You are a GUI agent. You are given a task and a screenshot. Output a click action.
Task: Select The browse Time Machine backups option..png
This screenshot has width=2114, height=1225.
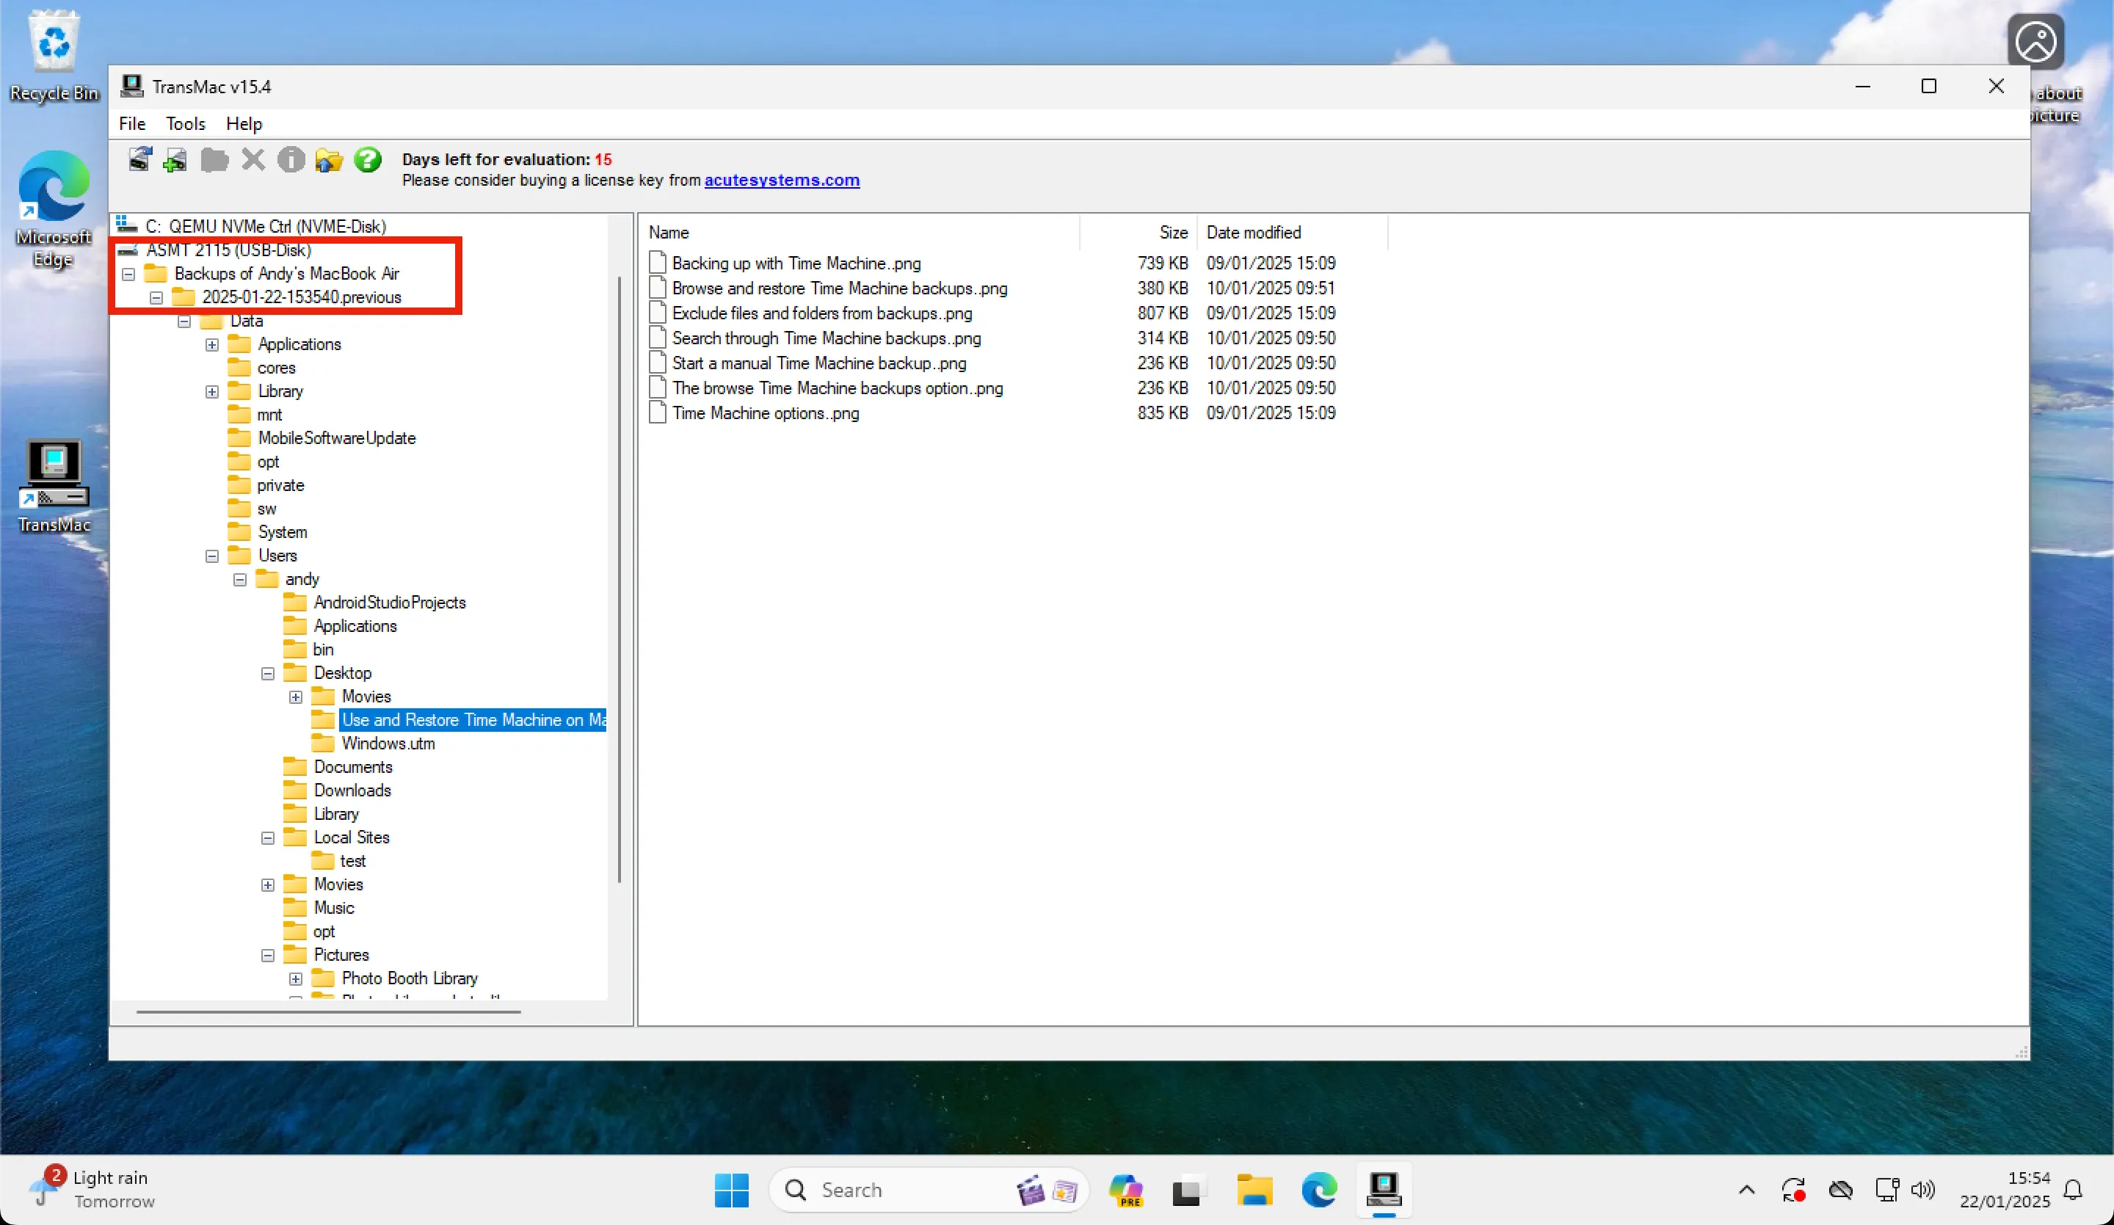click(838, 388)
